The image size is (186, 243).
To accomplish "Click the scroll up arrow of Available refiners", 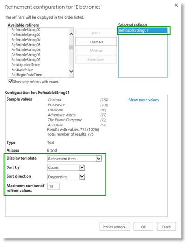I will pyautogui.click(x=71, y=34).
